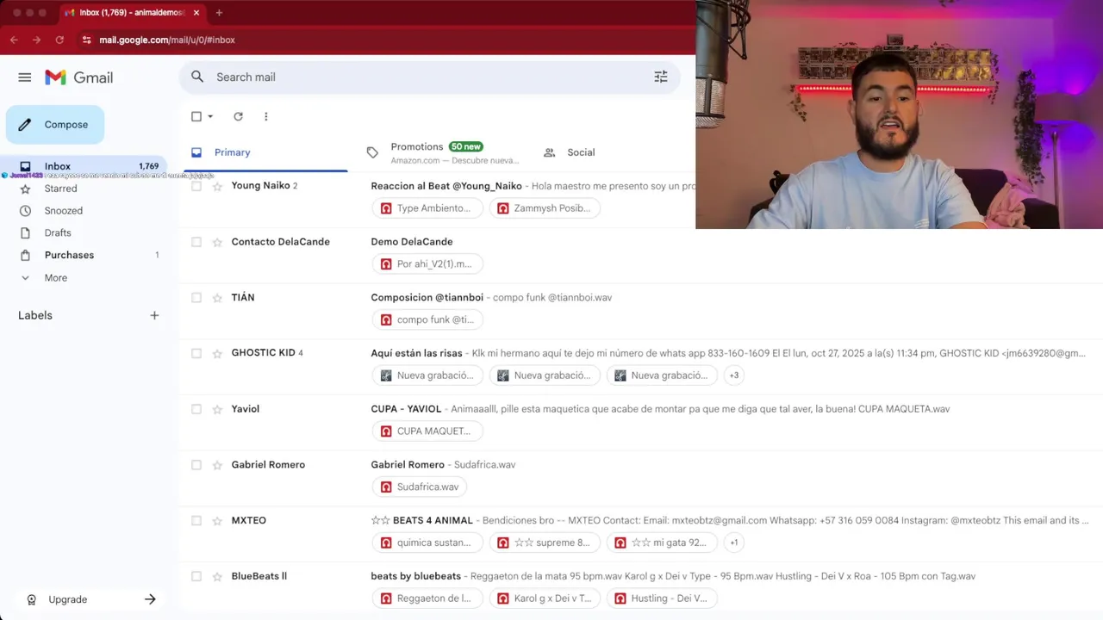Viewport: 1103px width, 620px height.
Task: Open the Starred folder
Action: point(60,189)
